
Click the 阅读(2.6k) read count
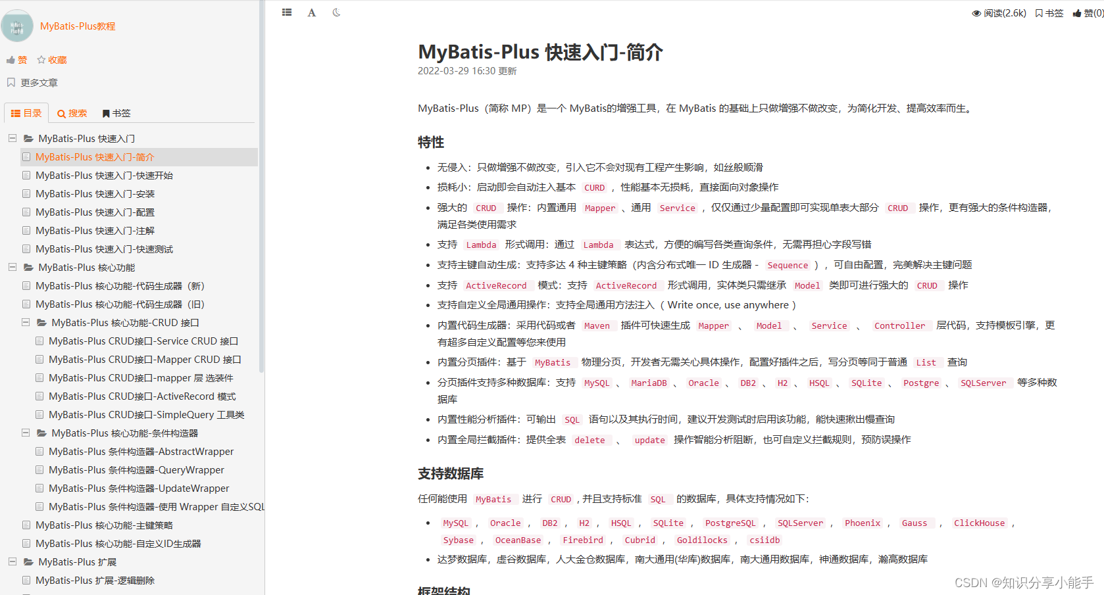click(x=999, y=13)
